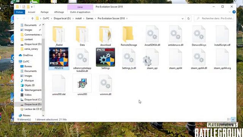Select the Denuvo64.sys file

coord(199,36)
